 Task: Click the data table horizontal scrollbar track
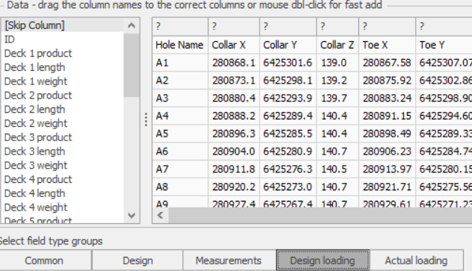(x=320, y=215)
